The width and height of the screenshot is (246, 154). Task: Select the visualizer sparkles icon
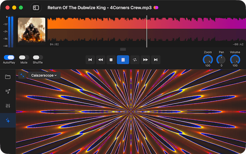click(x=8, y=121)
